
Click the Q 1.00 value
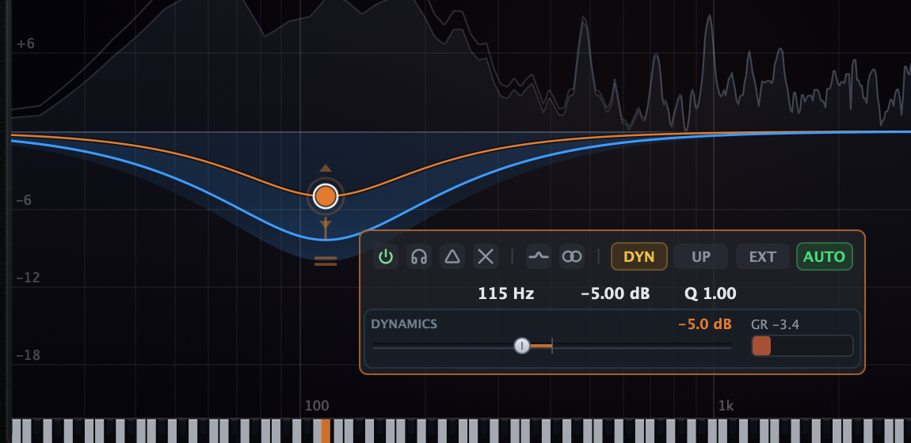[x=710, y=293]
